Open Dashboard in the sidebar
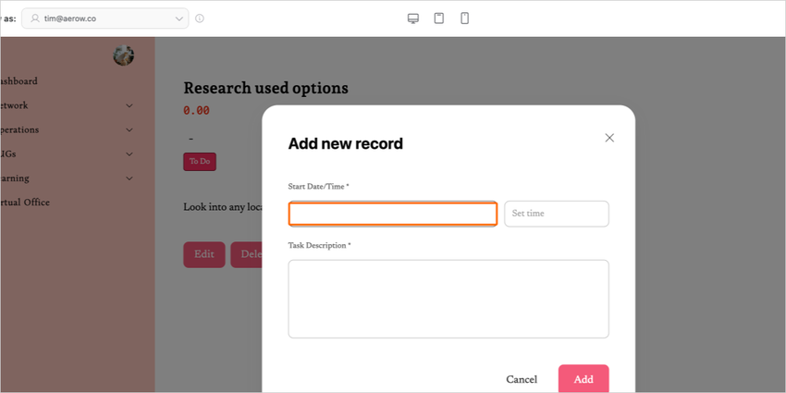The width and height of the screenshot is (786, 393). click(20, 81)
